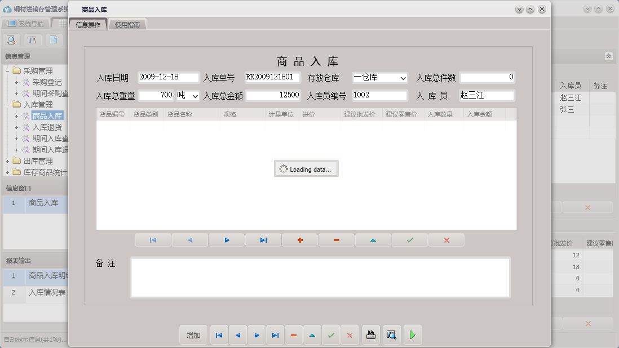Click the print icon in bottom toolbar
The image size is (619, 348).
pos(371,335)
